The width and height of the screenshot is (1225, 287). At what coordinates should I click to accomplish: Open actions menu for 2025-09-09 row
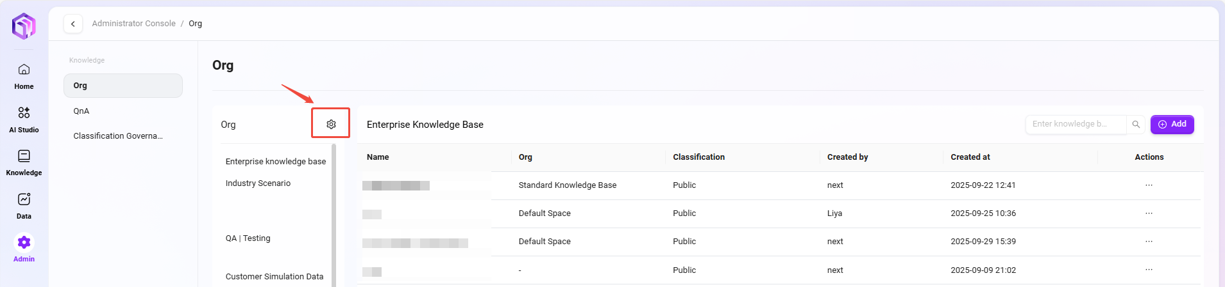[1149, 270]
